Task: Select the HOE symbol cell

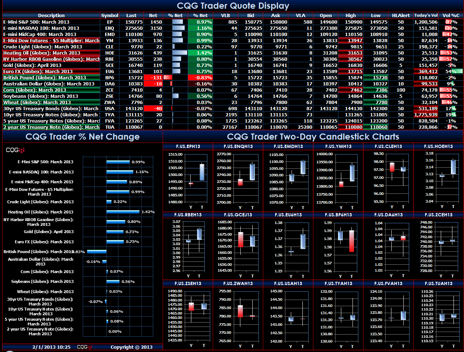Action: tap(110, 53)
